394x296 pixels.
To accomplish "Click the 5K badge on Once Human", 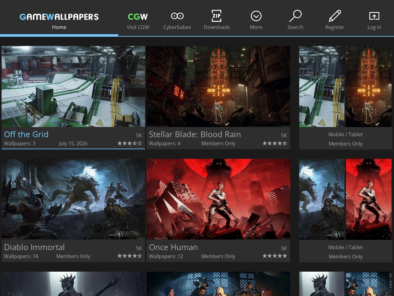I will [284, 248].
